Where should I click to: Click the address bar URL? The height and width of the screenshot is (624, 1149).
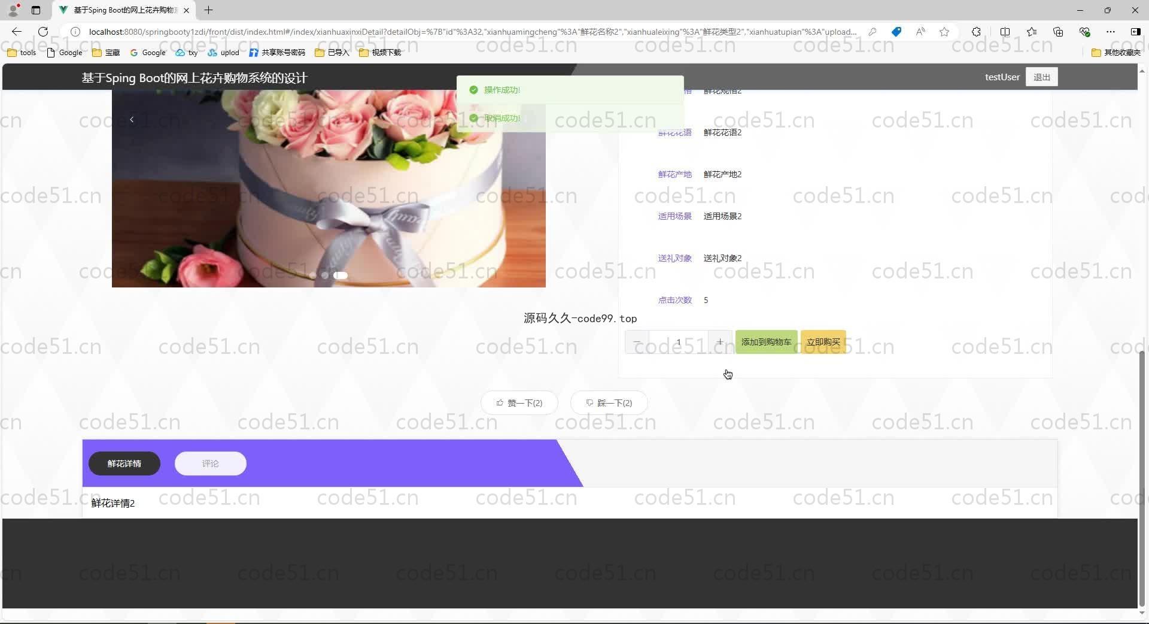[473, 32]
